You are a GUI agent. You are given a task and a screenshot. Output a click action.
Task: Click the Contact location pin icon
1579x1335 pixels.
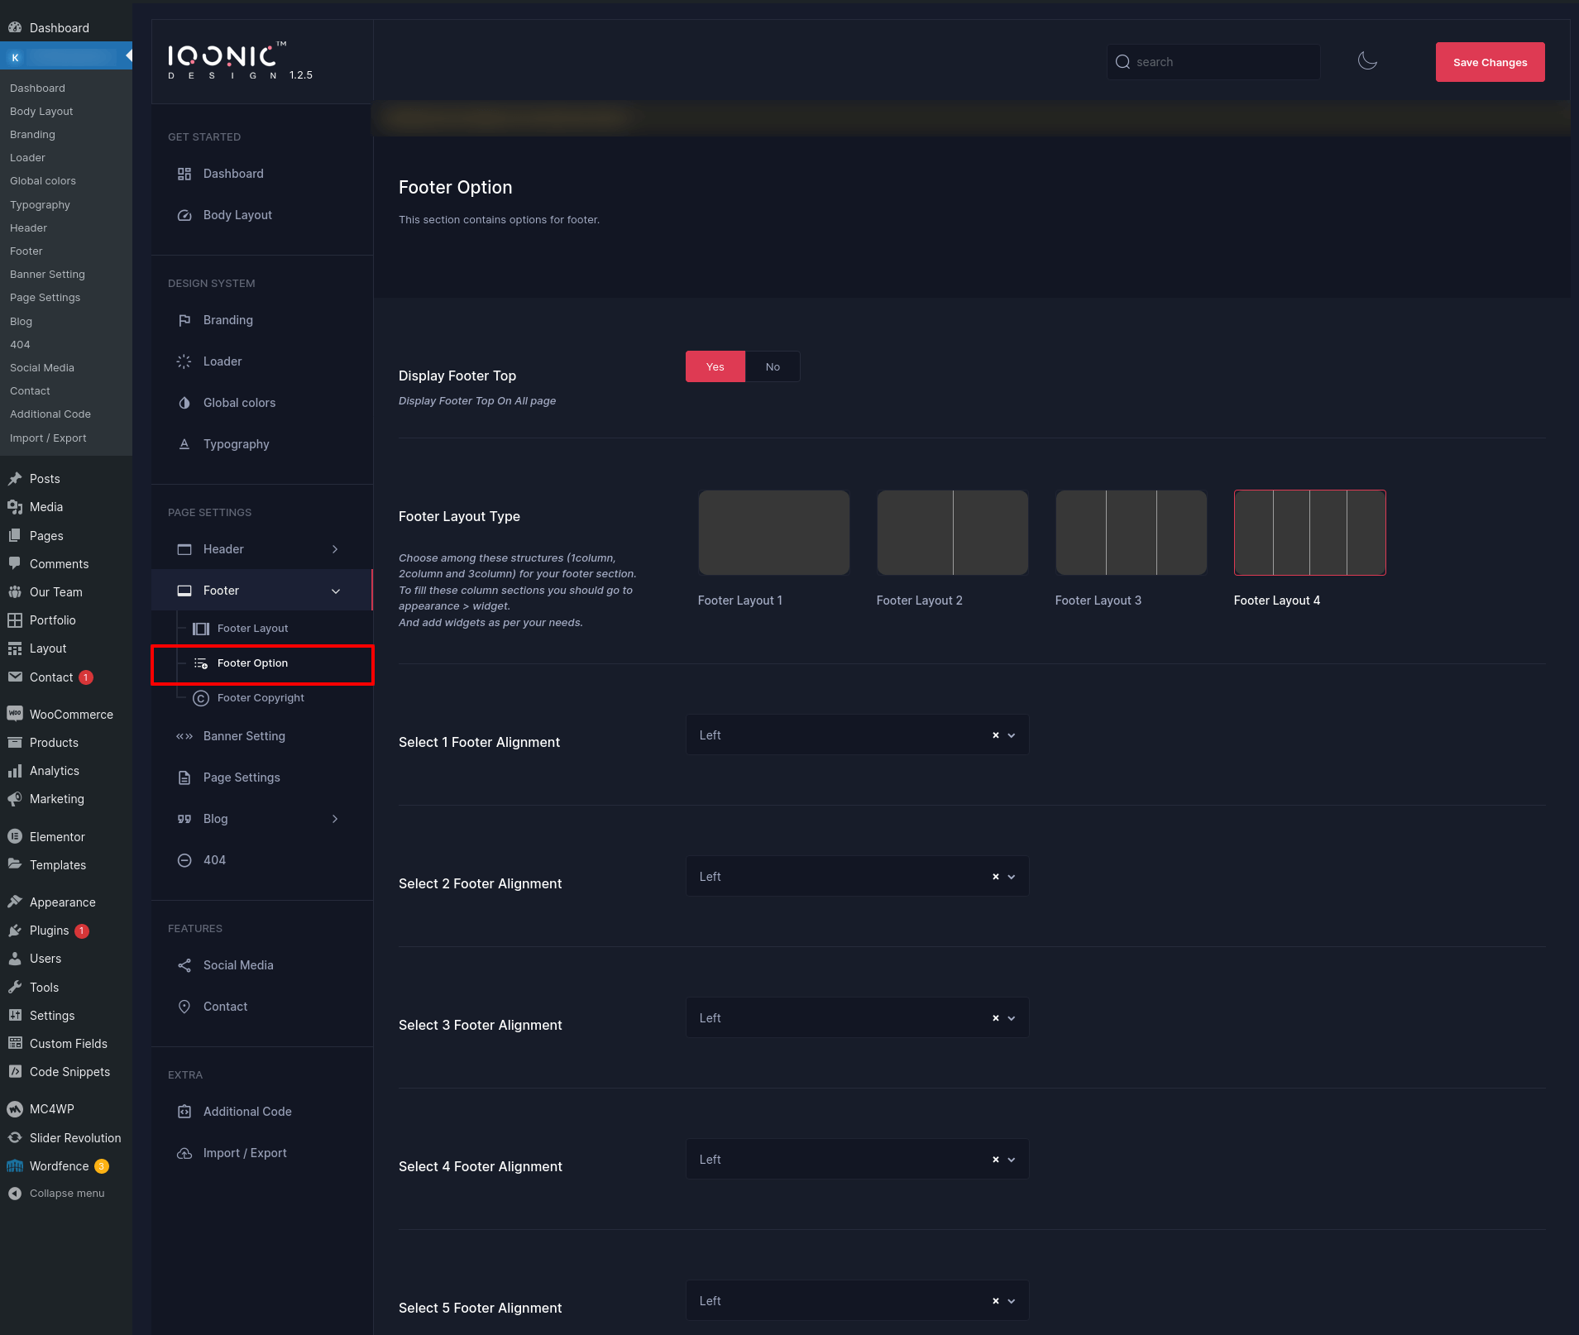pos(184,1007)
